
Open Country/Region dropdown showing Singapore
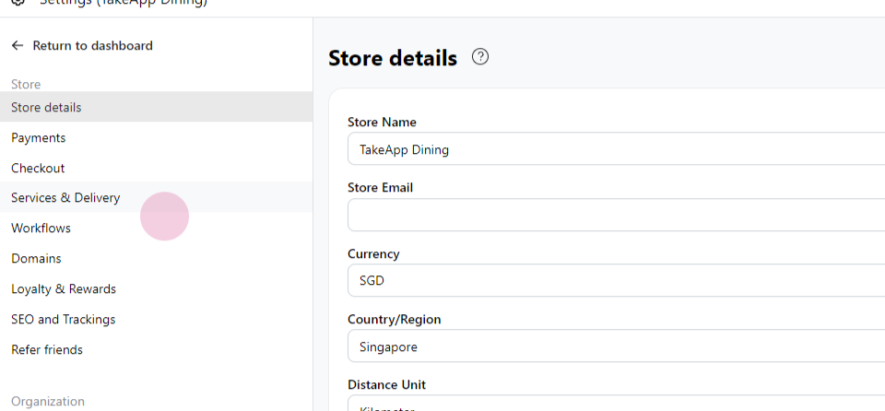pyautogui.click(x=617, y=346)
